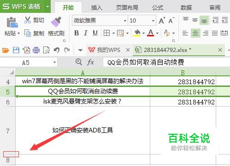Select column A header
Image resolution: width=230 pixels, height=166 pixels.
(x=83, y=73)
